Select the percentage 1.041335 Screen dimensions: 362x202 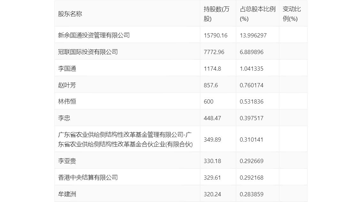coord(252,69)
